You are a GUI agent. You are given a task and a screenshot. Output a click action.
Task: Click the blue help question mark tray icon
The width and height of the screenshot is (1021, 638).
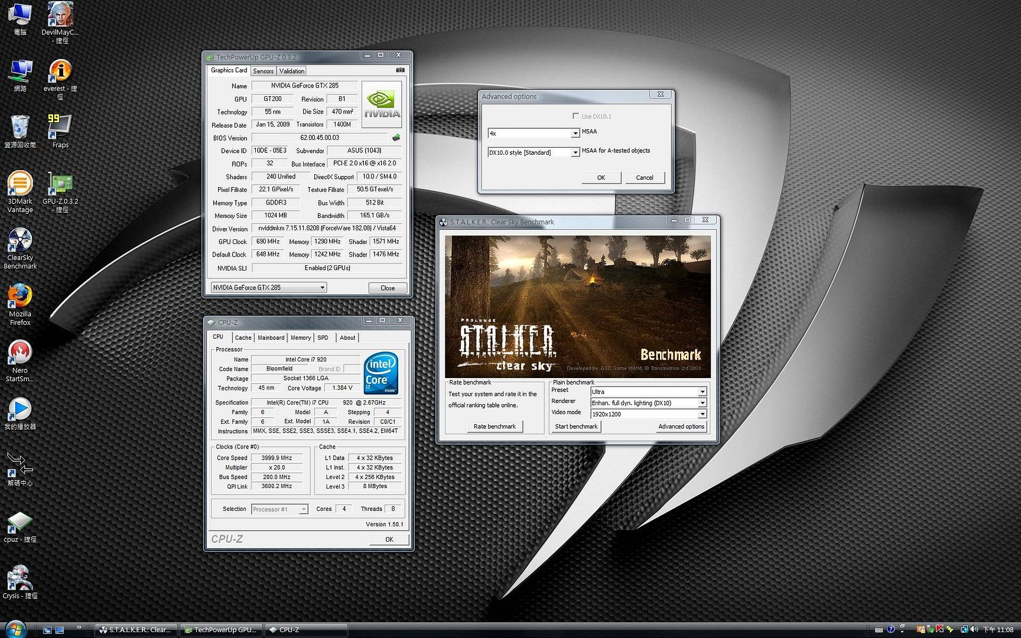[891, 629]
